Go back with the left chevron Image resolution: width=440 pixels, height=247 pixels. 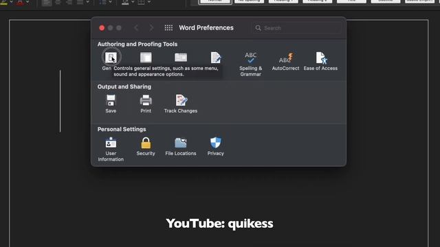(136, 27)
